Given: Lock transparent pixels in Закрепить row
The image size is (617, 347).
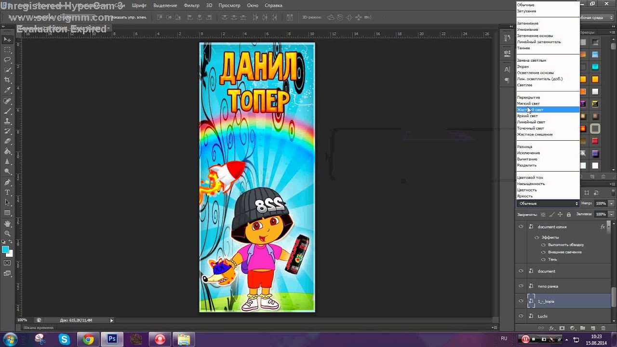Looking at the screenshot, I should coord(543,214).
